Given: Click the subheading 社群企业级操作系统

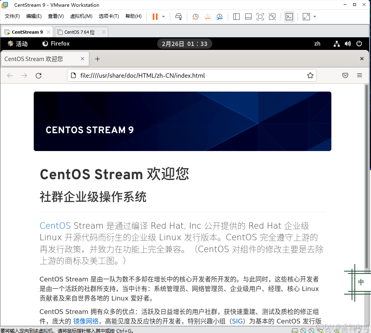Looking at the screenshot, I should 93,197.
